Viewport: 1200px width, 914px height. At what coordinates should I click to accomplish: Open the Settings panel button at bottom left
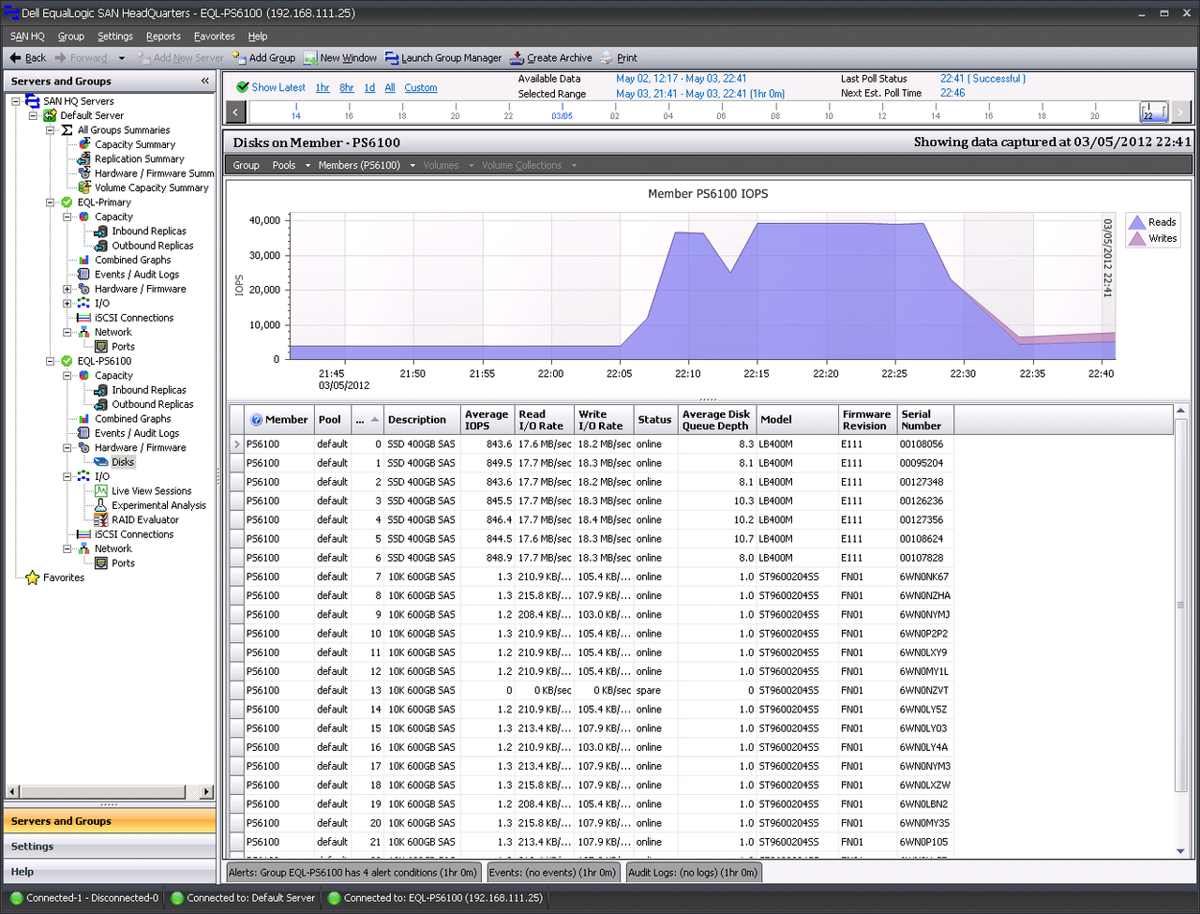110,847
